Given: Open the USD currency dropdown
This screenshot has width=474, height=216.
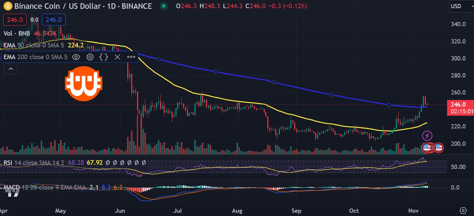Looking at the screenshot, I should 463,6.
